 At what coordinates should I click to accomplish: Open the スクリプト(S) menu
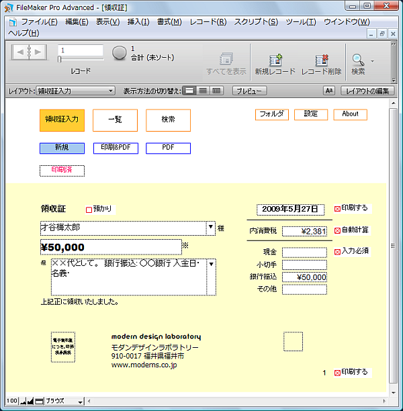point(255,21)
